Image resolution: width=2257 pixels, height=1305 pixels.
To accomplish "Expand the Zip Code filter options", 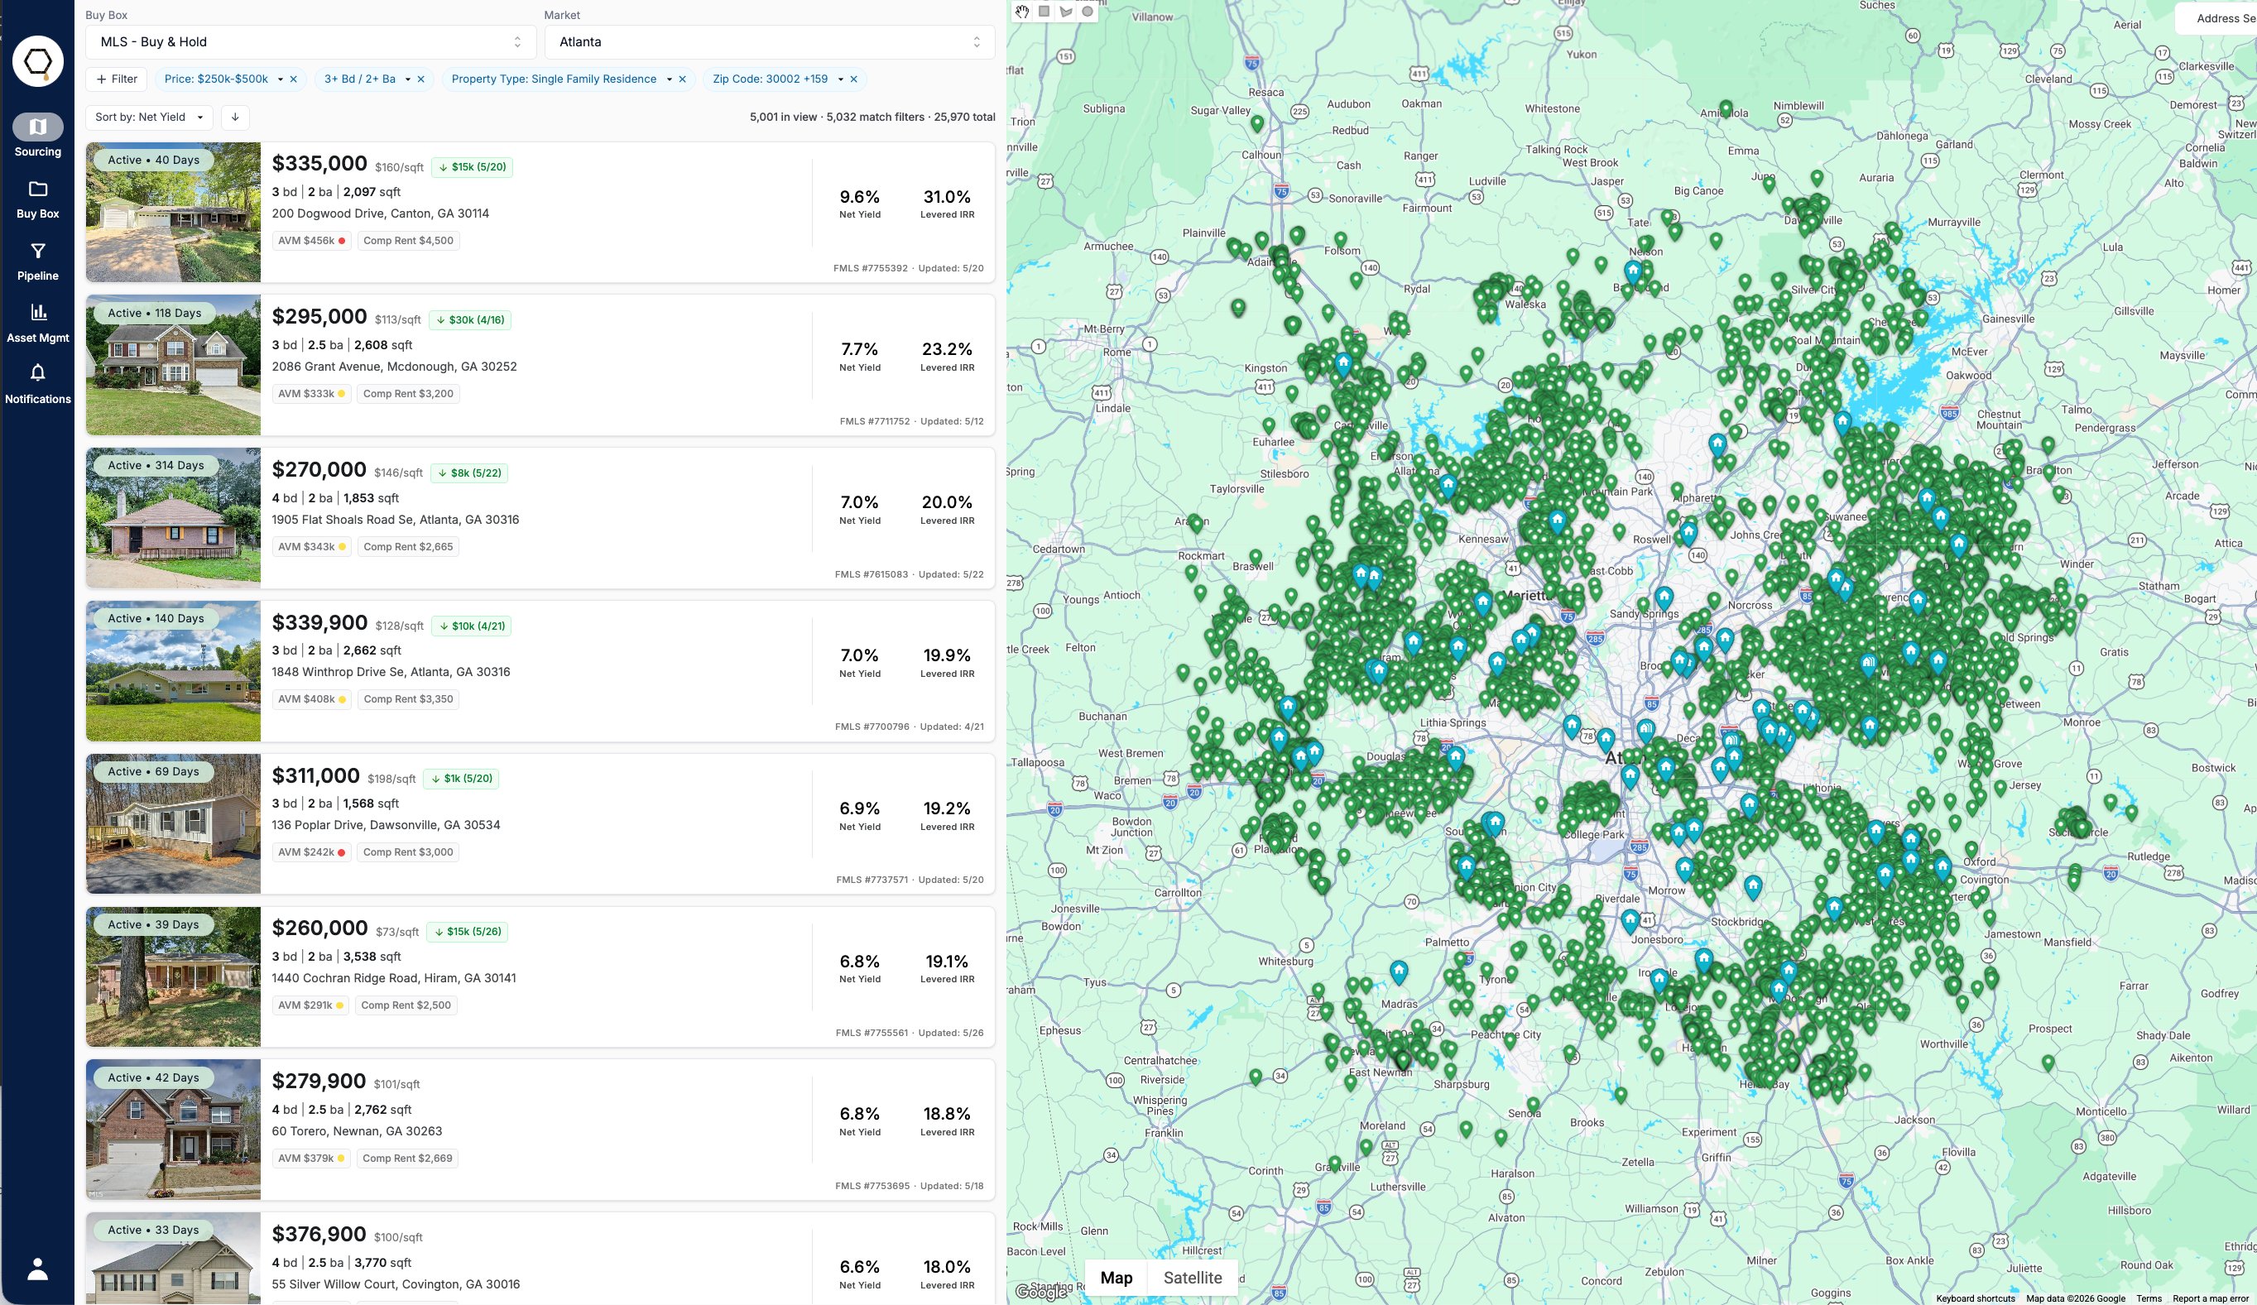I will (840, 79).
